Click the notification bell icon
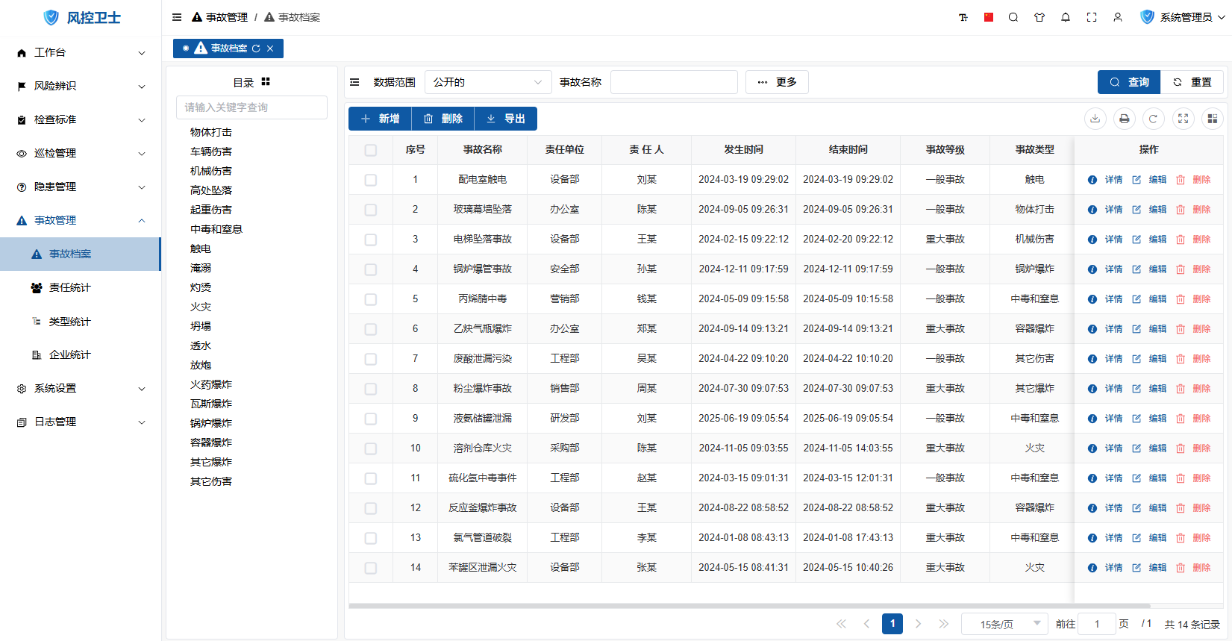1232x641 pixels. [x=1066, y=17]
